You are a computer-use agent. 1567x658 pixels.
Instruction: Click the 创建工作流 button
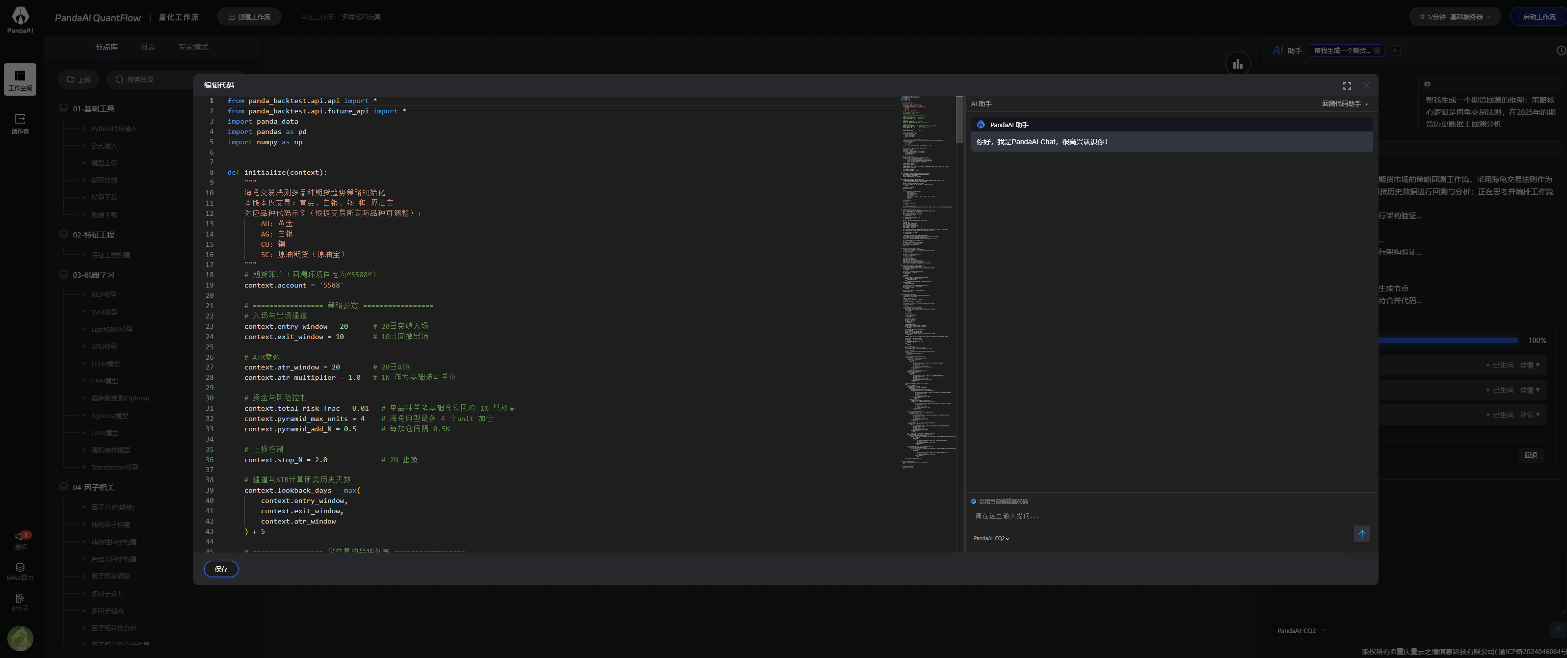coord(249,16)
